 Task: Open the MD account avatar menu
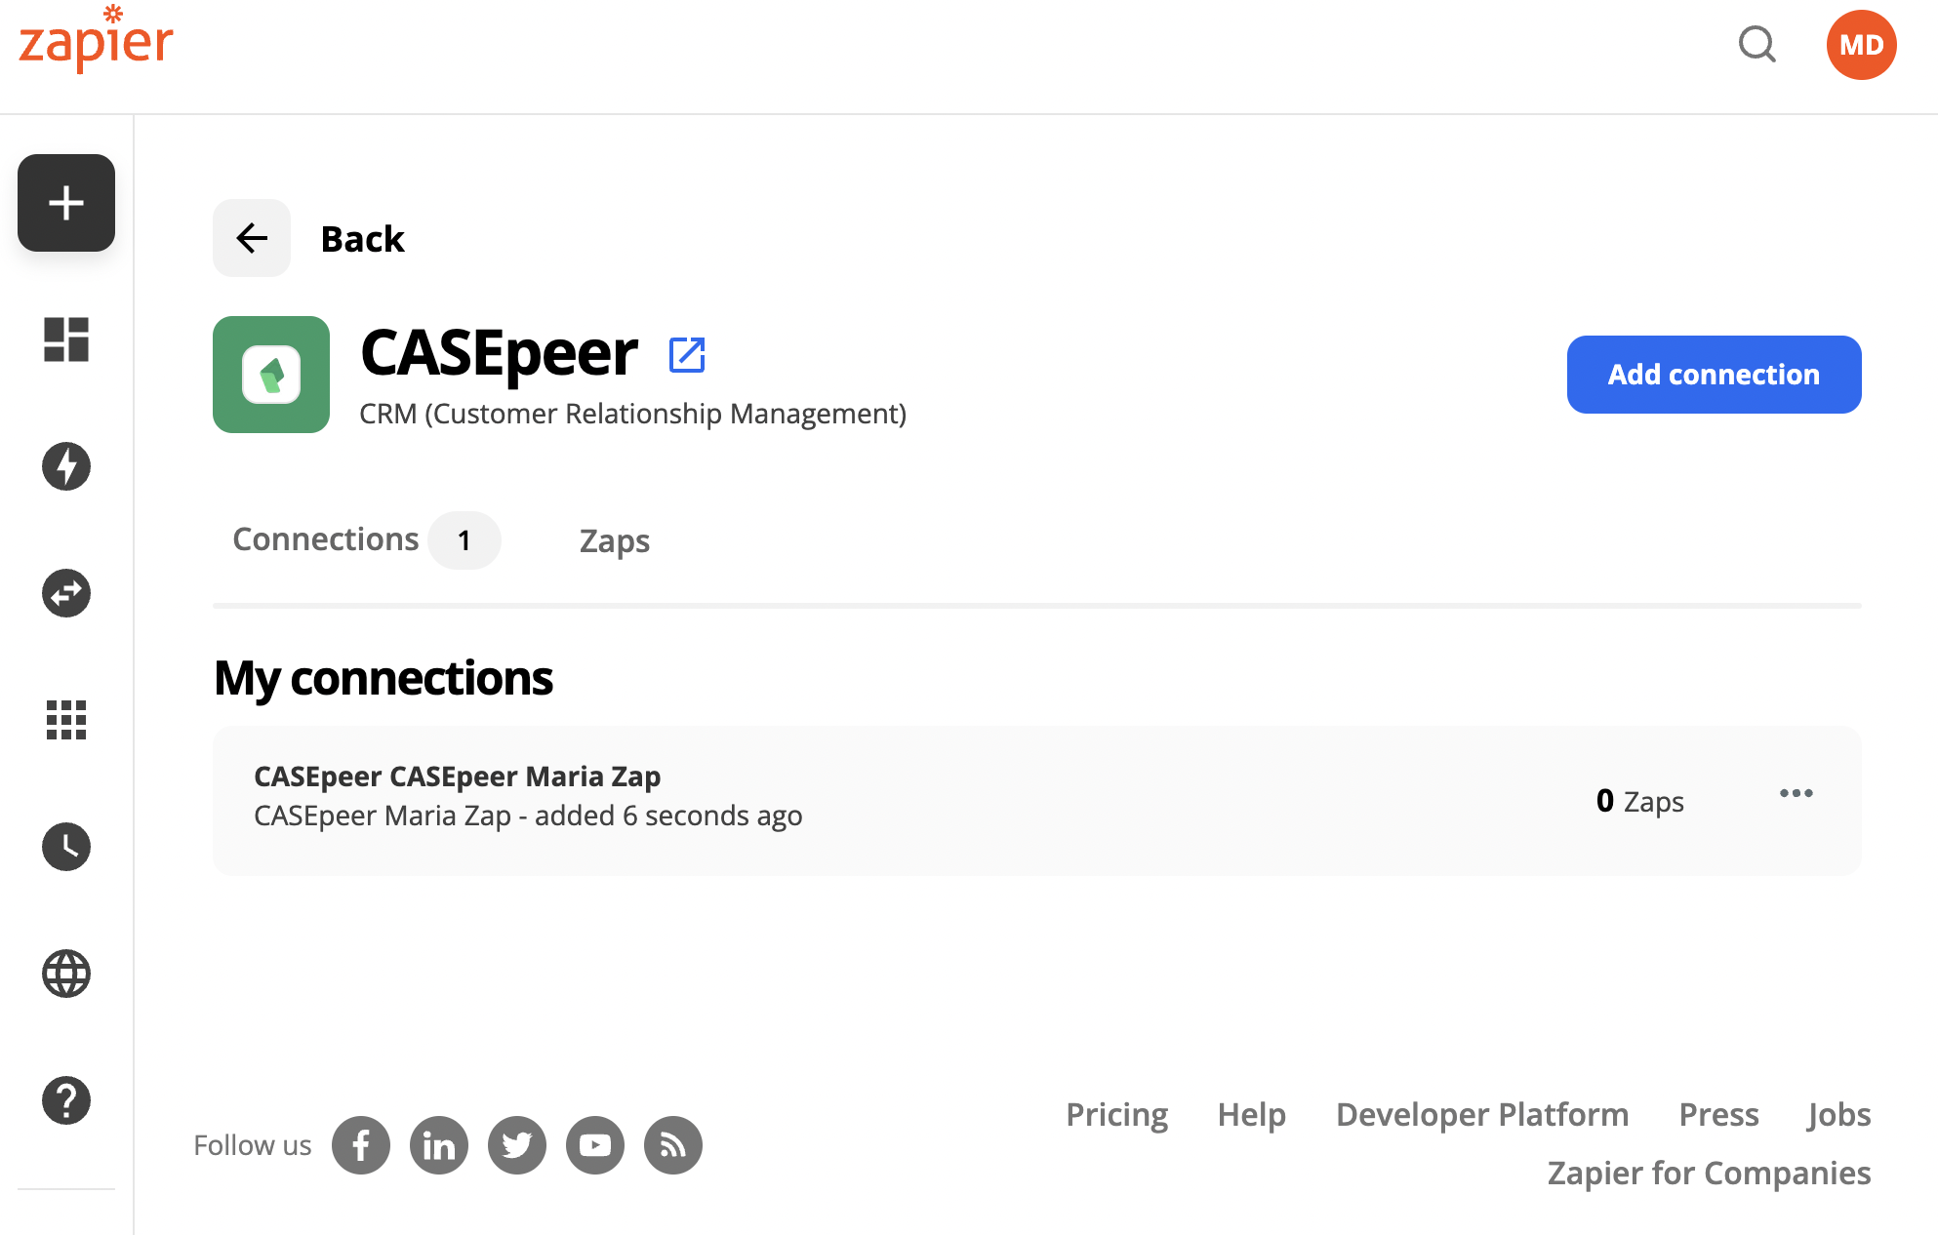[1861, 44]
